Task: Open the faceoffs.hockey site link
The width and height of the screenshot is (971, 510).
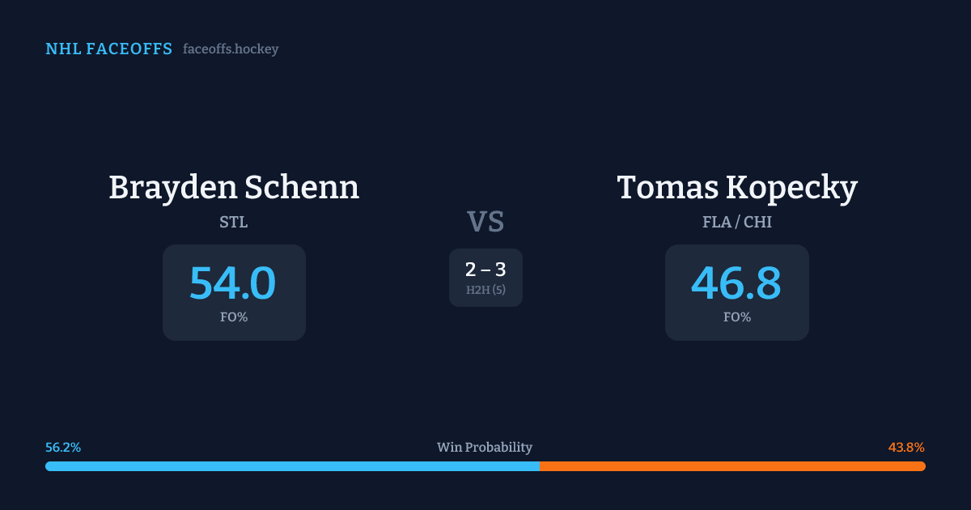Action: click(x=231, y=49)
